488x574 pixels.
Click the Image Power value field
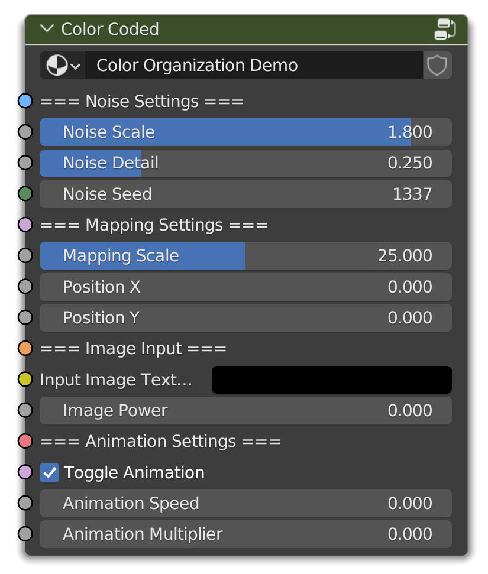pyautogui.click(x=245, y=410)
